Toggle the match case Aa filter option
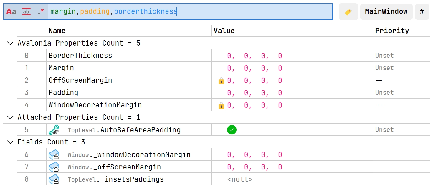The width and height of the screenshot is (433, 188). tap(11, 12)
